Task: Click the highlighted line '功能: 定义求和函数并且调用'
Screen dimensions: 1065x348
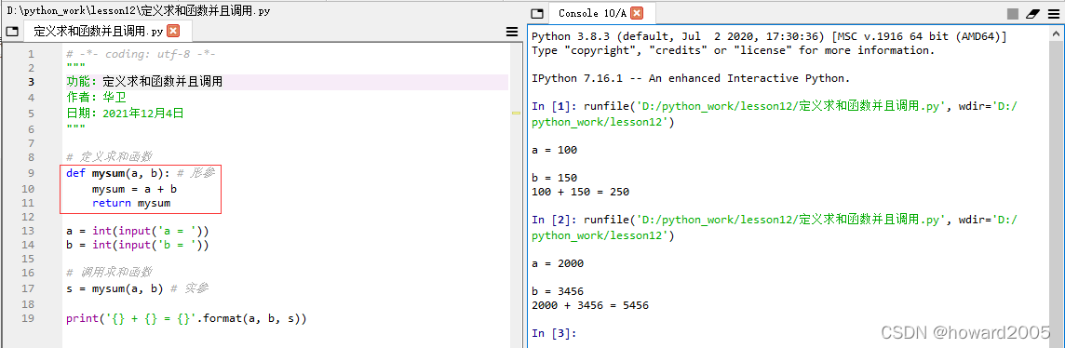Action: (144, 82)
